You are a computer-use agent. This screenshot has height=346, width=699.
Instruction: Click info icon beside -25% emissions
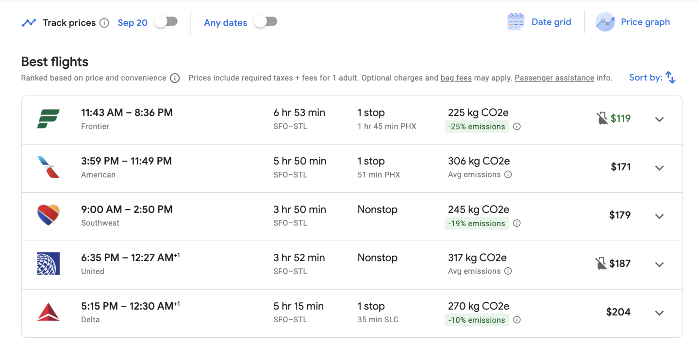pyautogui.click(x=517, y=127)
